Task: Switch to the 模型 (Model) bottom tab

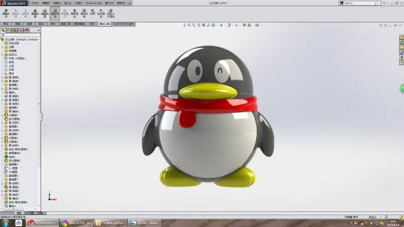Action: [19, 213]
